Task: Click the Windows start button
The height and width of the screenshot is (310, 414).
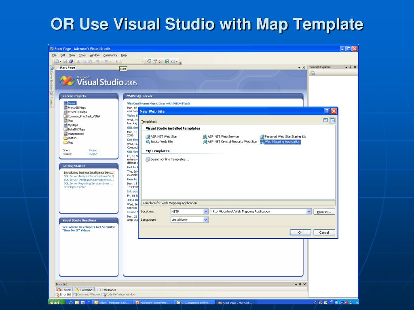Action: (57, 302)
